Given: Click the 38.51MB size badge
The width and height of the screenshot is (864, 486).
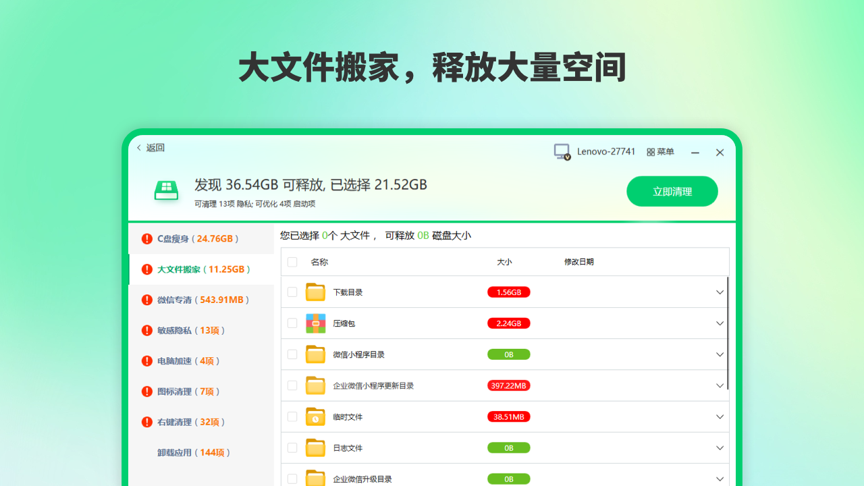Looking at the screenshot, I should (509, 416).
